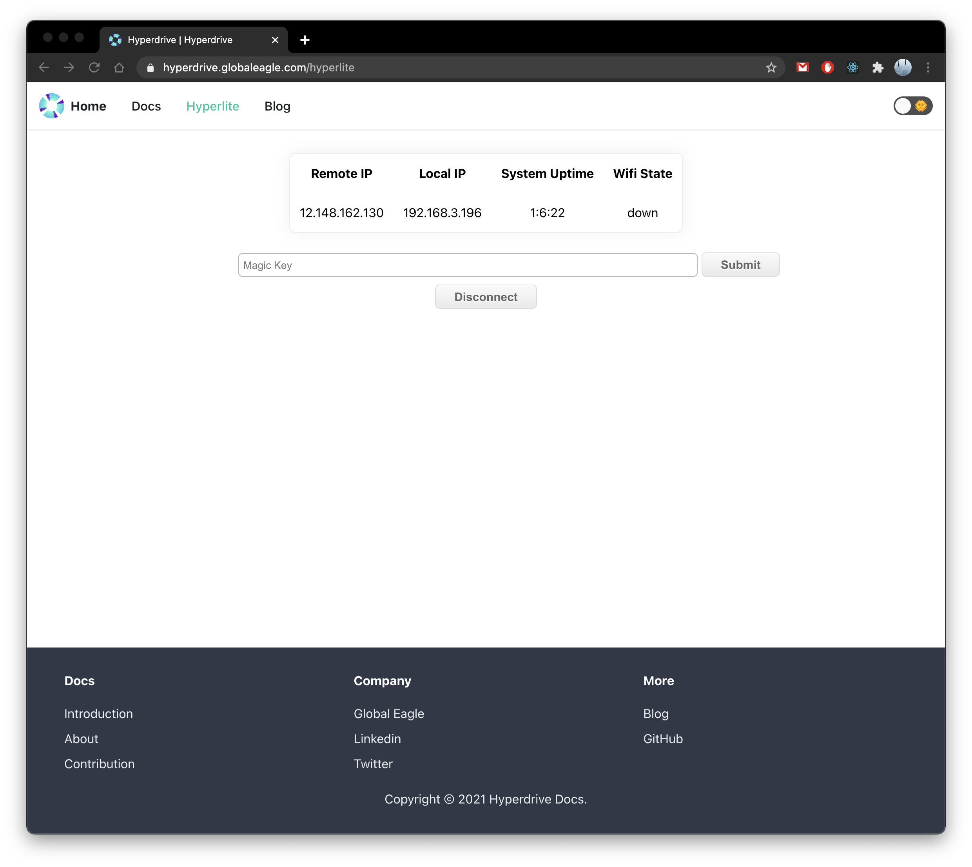The image size is (972, 867).
Task: Open React Developer Tools extension icon
Action: coord(852,68)
